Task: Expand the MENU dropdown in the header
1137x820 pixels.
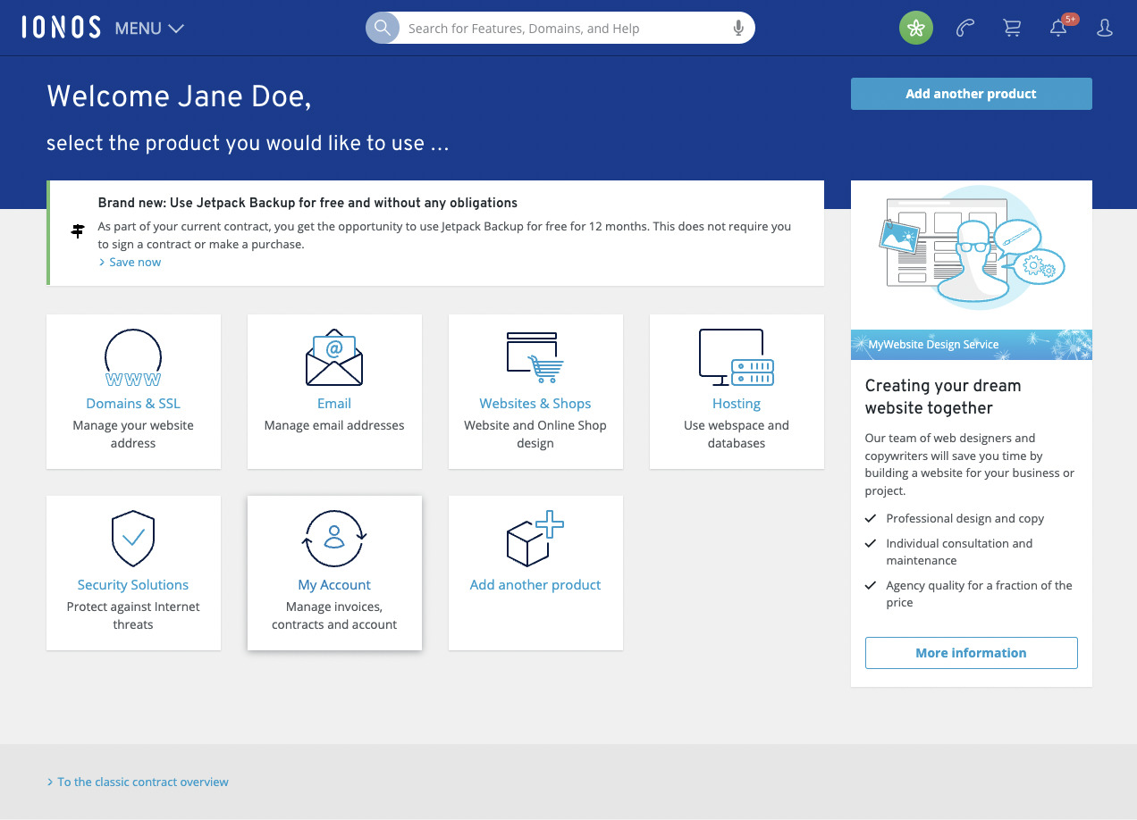Action: coord(148,28)
